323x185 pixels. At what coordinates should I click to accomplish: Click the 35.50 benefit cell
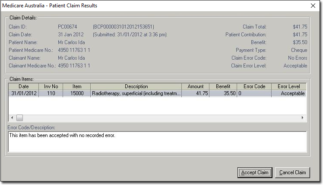(223, 93)
